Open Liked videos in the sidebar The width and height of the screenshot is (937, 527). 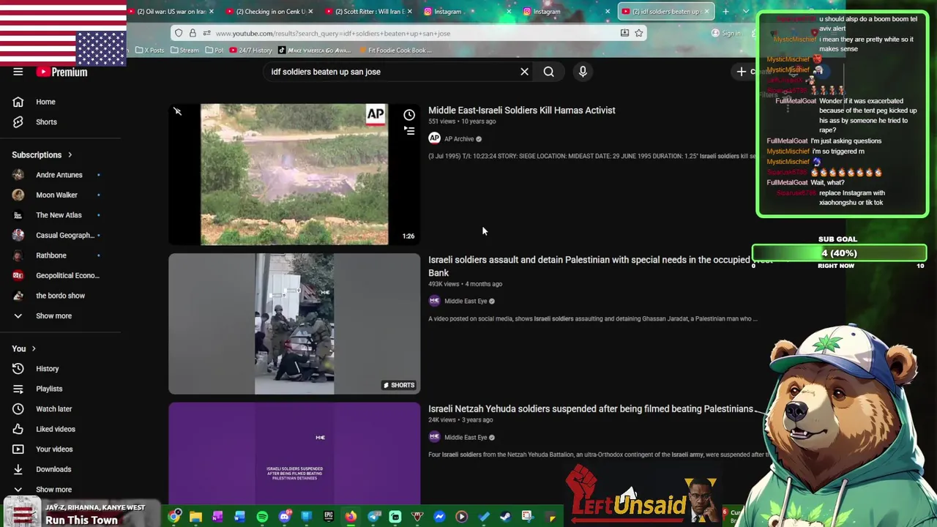[55, 429]
